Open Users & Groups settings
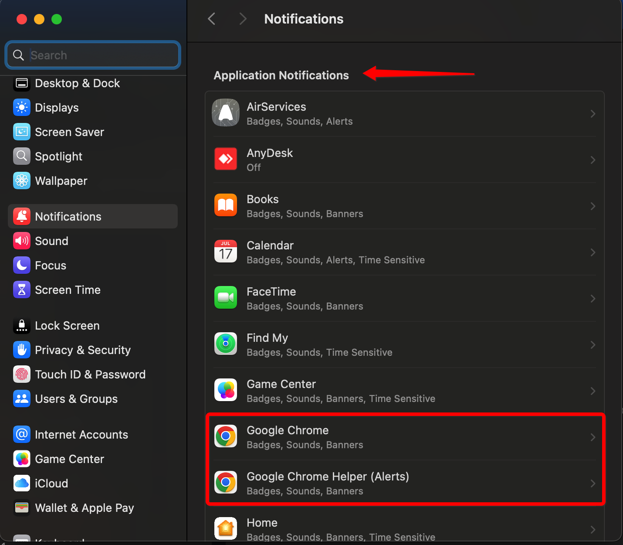Screen dimensions: 623x545 93,399
